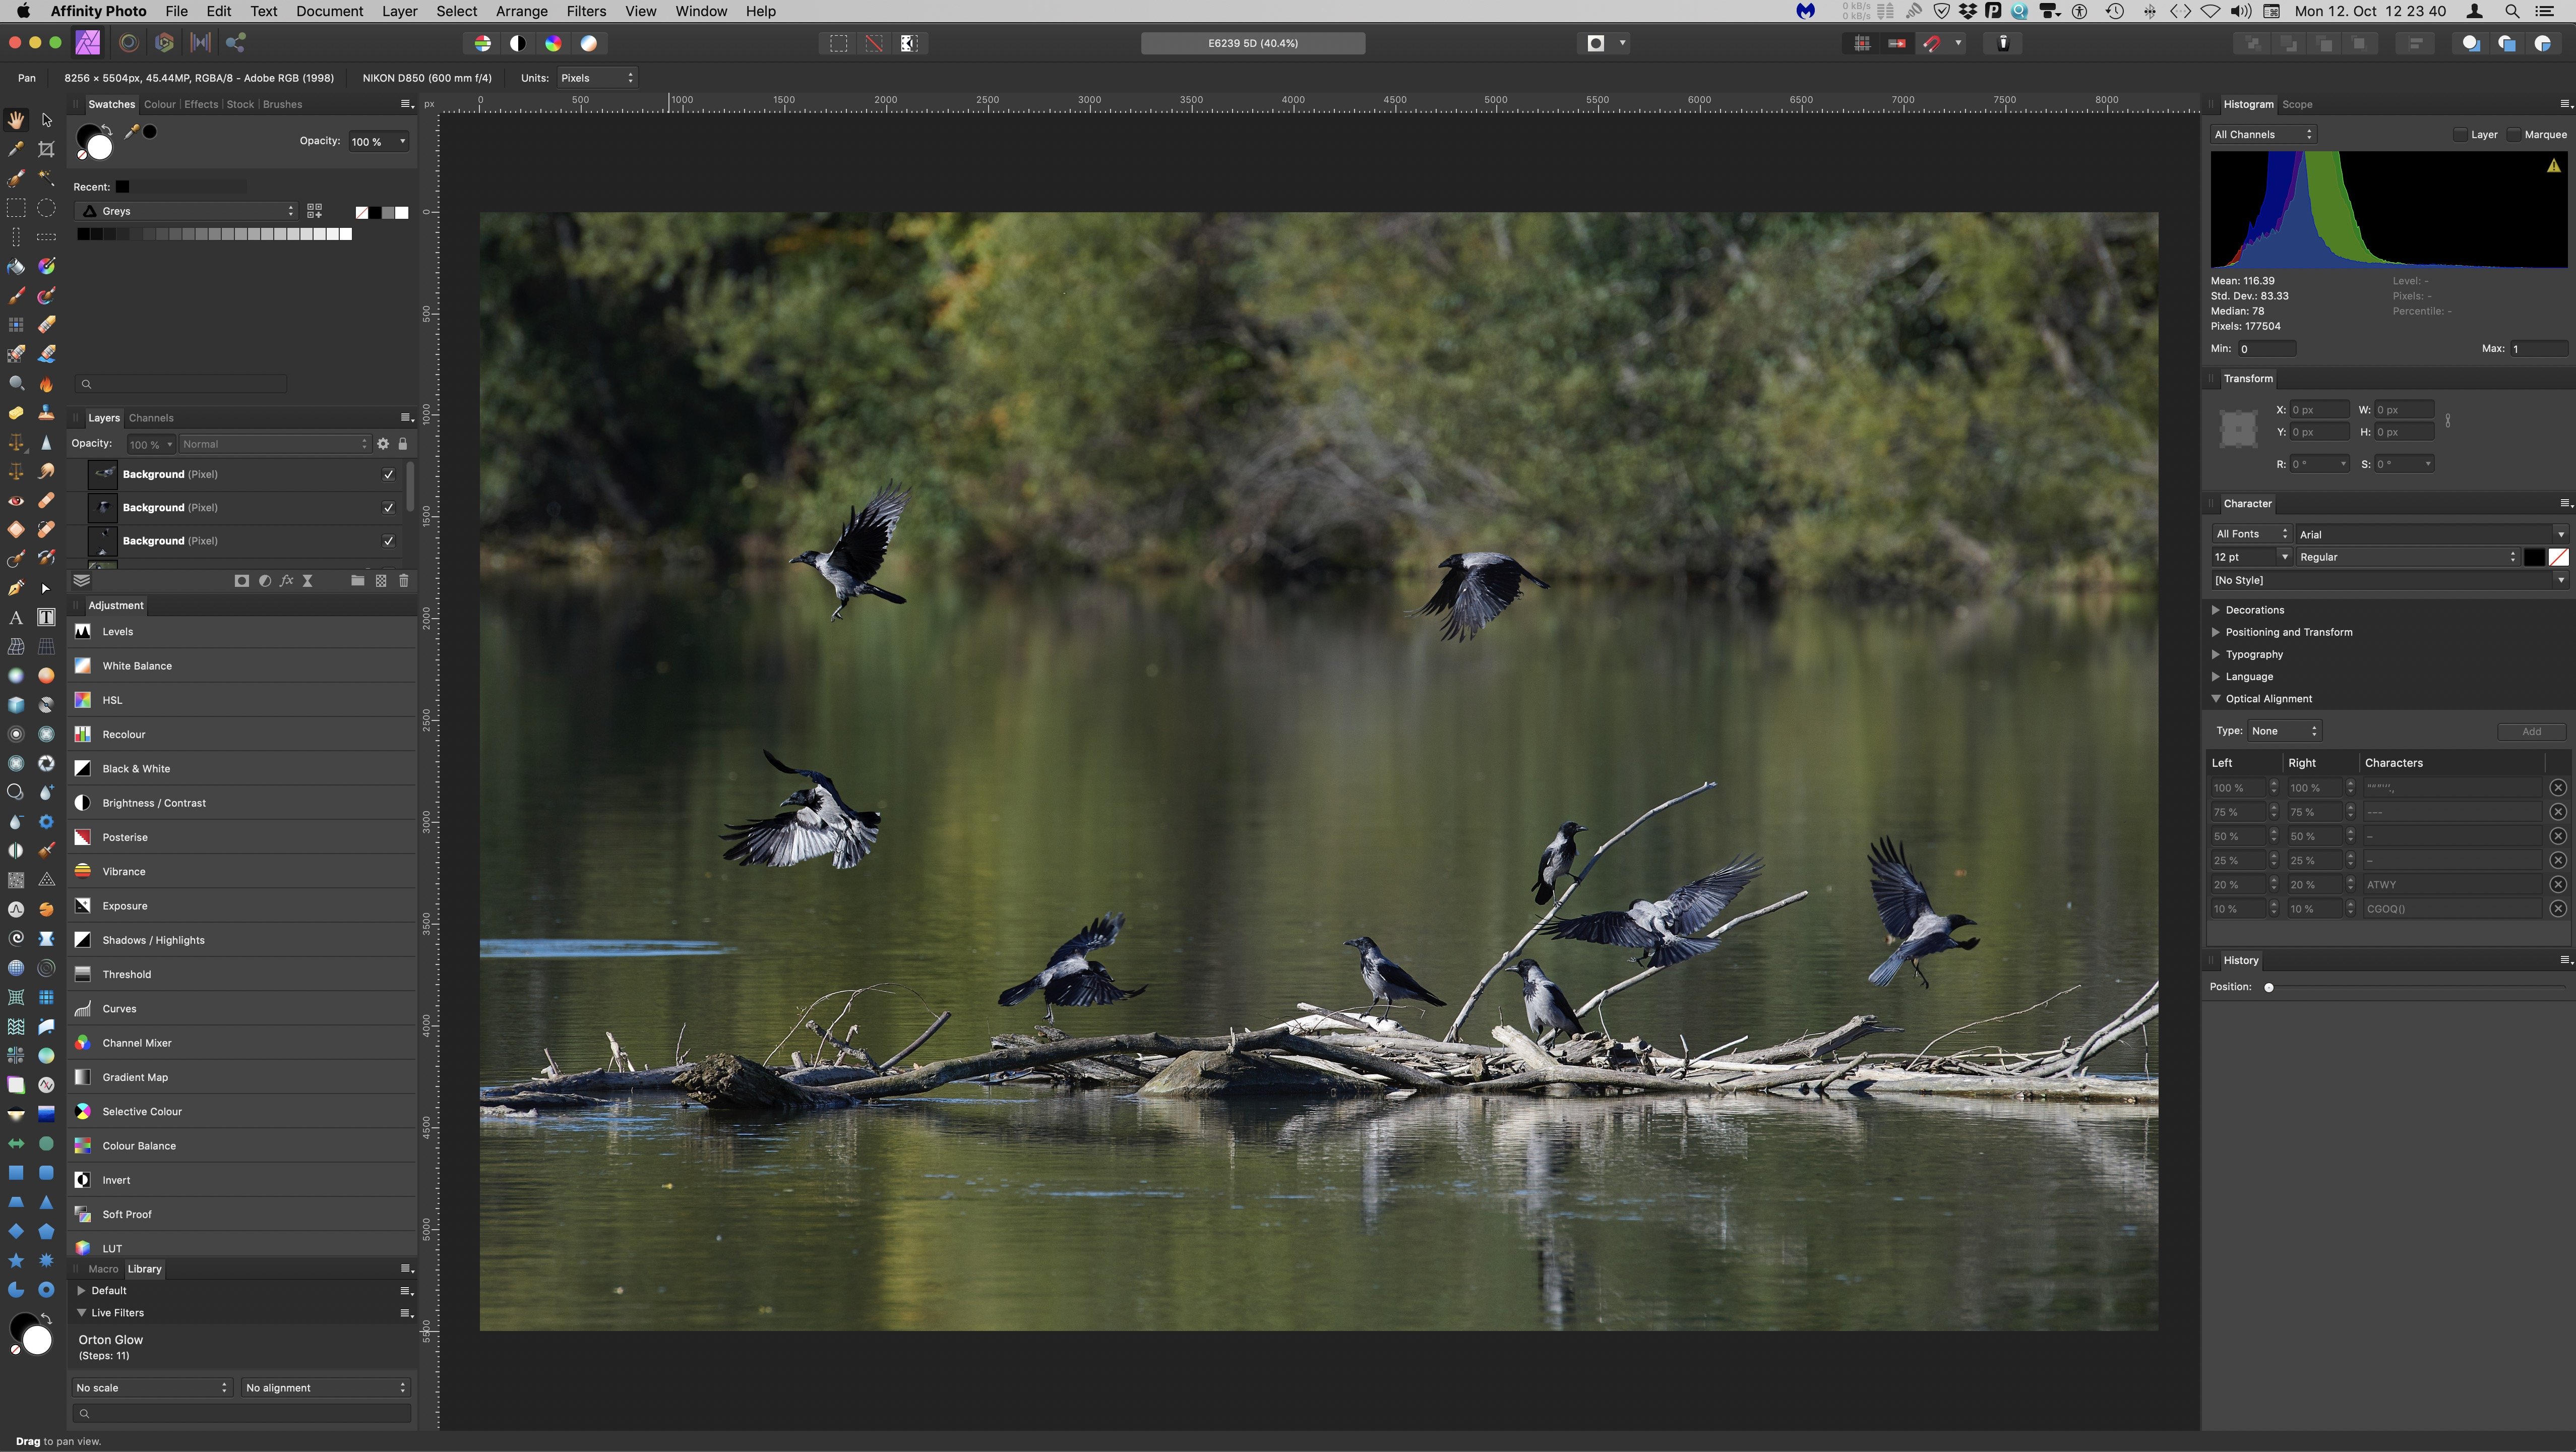The width and height of the screenshot is (2576, 1452).
Task: Select the Move tool arrow
Action: 46,120
